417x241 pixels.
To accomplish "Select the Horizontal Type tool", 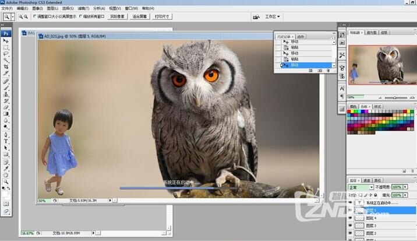I will (x=6, y=141).
